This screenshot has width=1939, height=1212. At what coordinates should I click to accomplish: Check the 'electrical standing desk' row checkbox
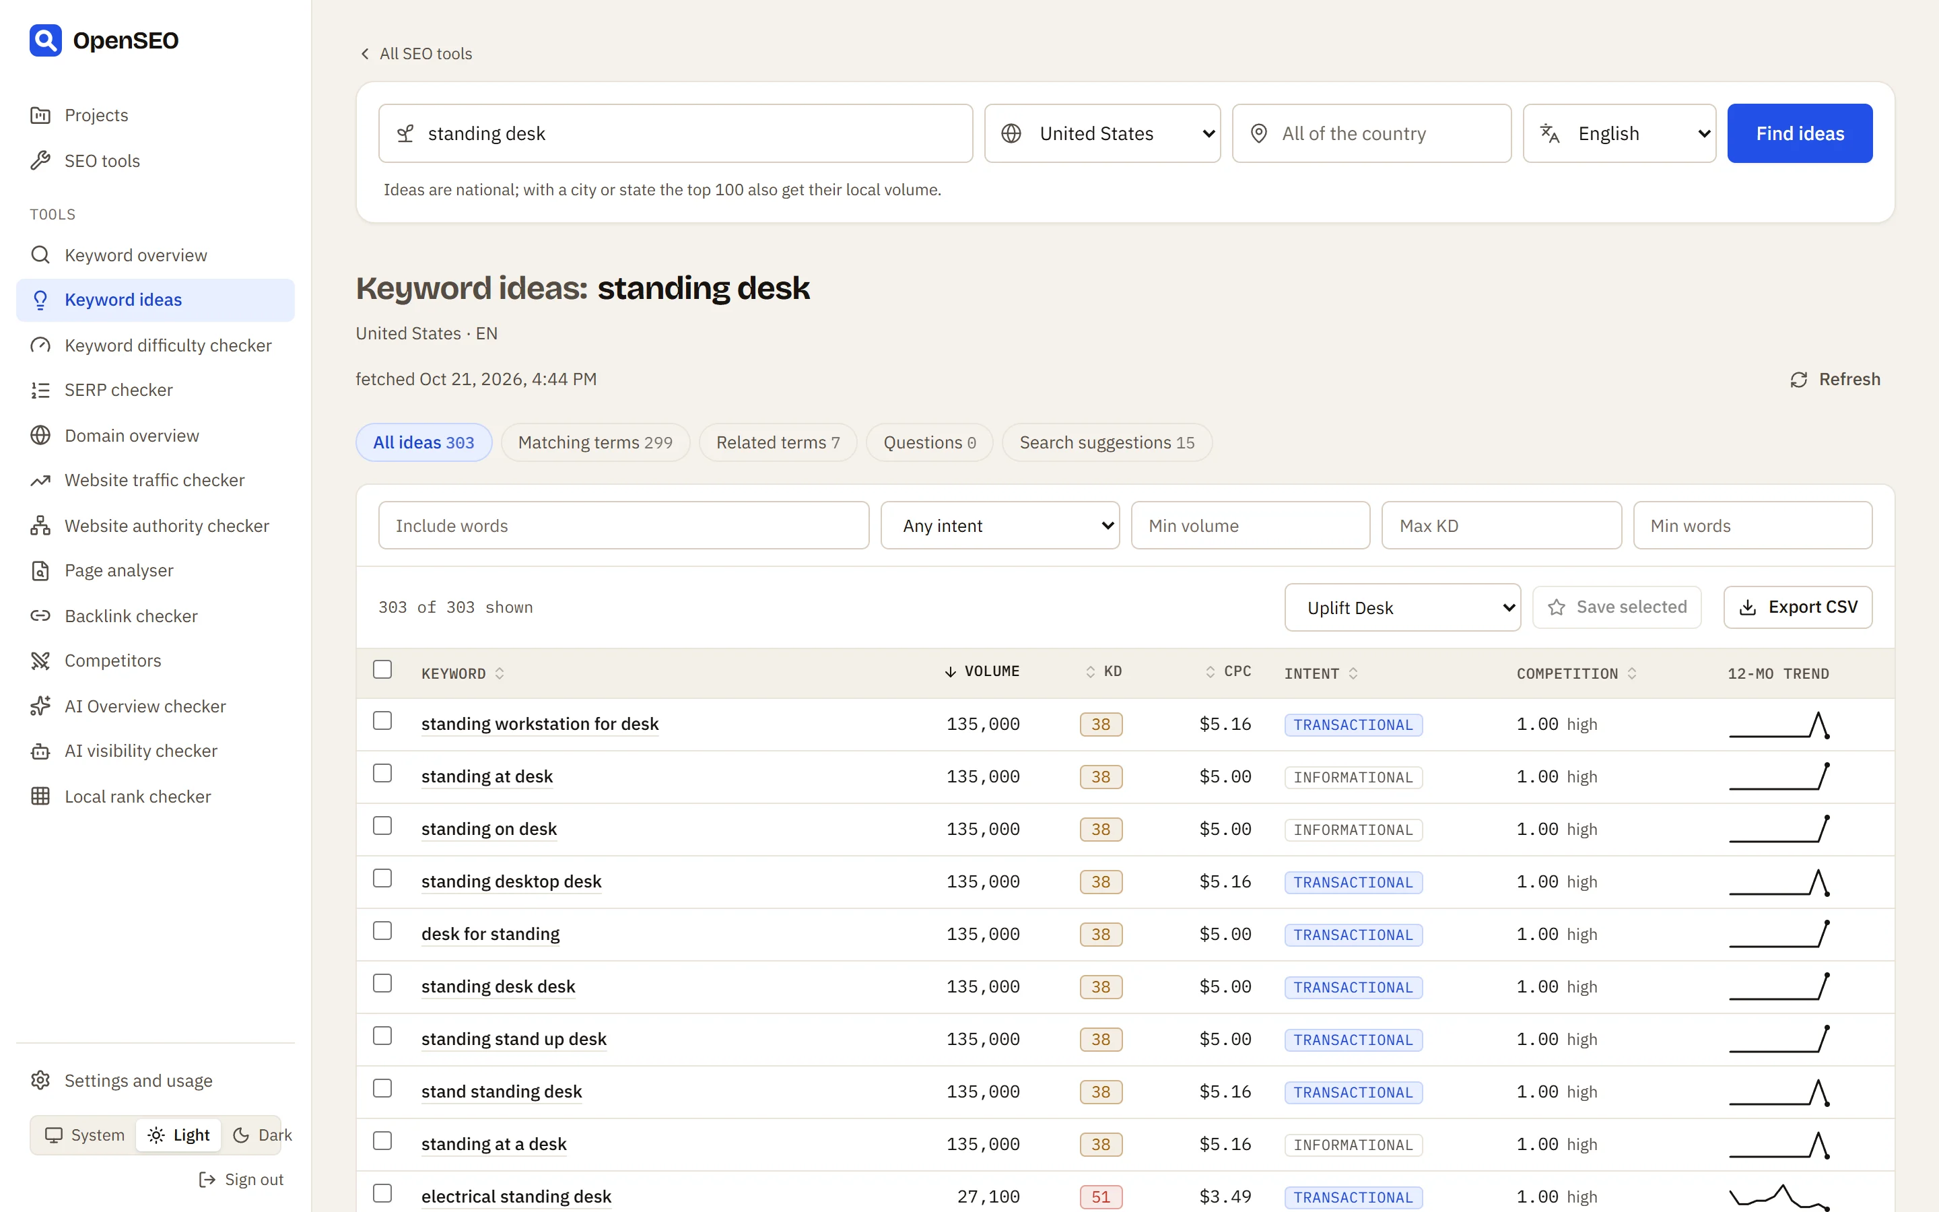382,1192
